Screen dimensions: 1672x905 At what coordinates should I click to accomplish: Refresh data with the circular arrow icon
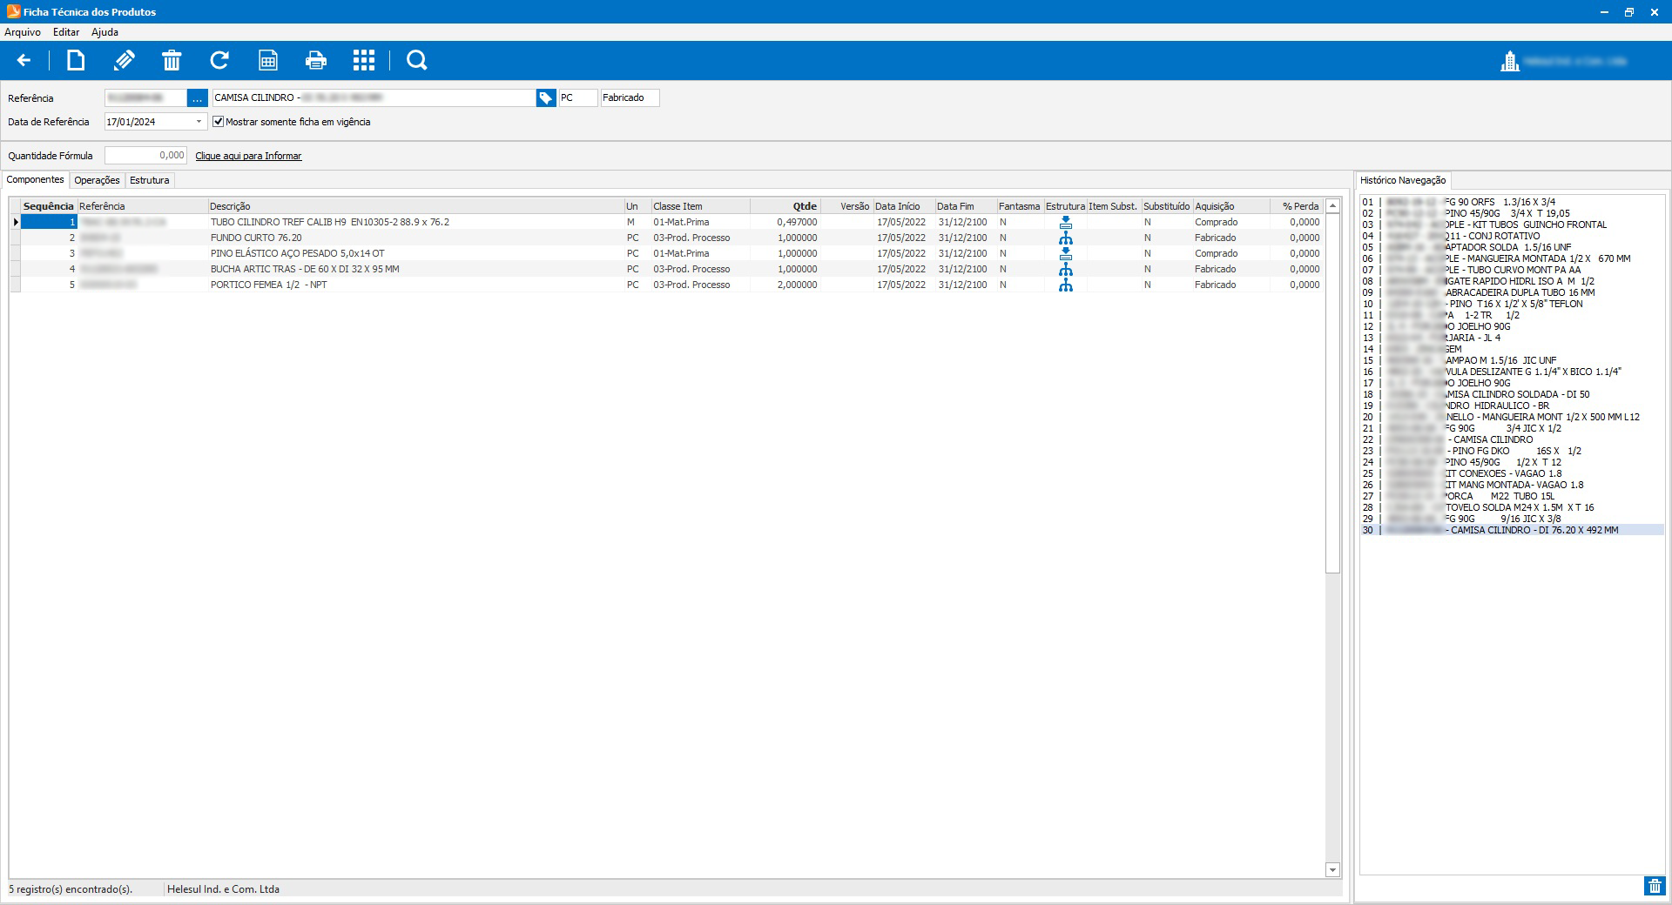[x=219, y=60]
